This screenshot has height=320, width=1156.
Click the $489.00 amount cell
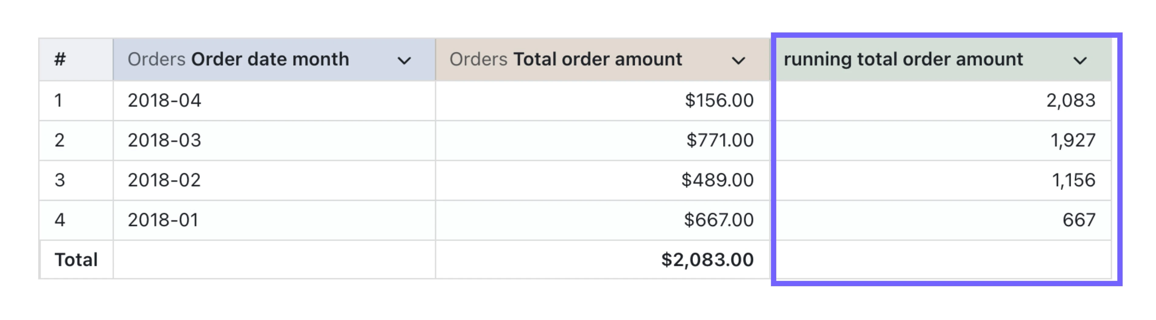(717, 180)
